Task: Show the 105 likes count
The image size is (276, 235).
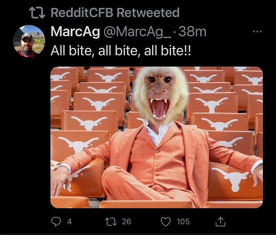Action: tap(183, 222)
